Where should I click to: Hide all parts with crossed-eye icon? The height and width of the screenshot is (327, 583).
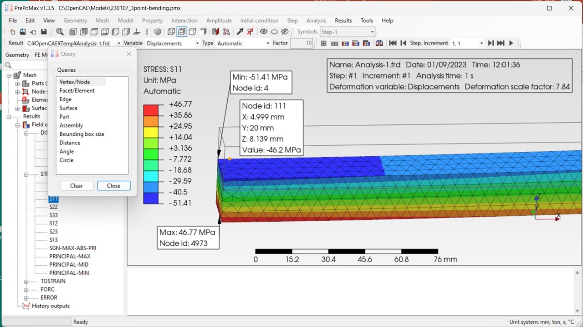coord(285,32)
